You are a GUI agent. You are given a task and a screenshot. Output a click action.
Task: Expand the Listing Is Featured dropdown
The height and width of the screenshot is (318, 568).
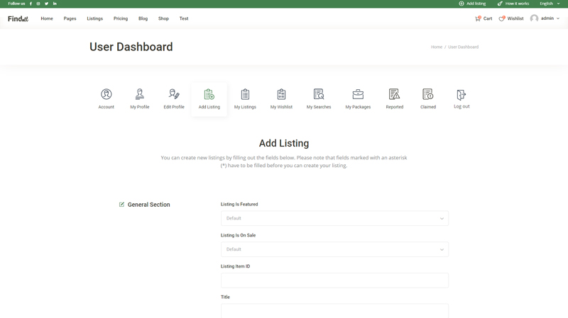click(x=334, y=218)
